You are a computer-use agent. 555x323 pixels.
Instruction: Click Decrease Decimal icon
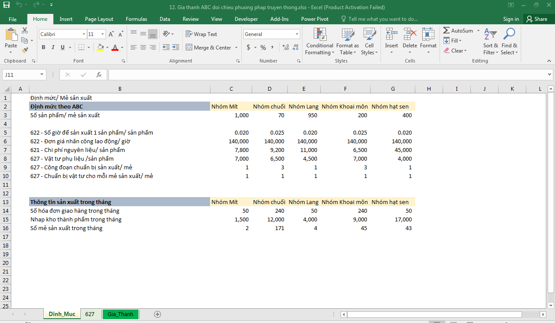296,47
